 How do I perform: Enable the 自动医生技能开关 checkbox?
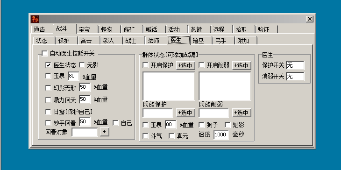click(x=44, y=54)
